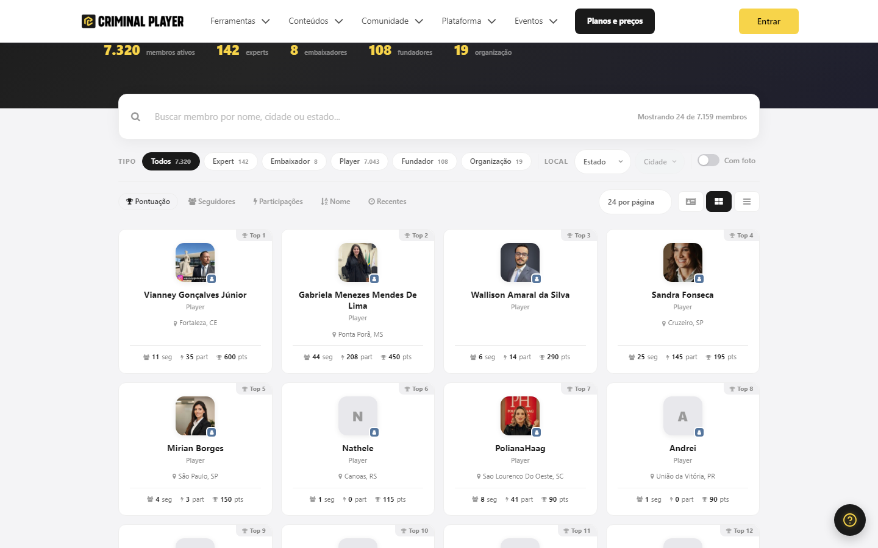Screen dimensions: 878x548
Task: Open Andrei name link
Action: coord(683,448)
